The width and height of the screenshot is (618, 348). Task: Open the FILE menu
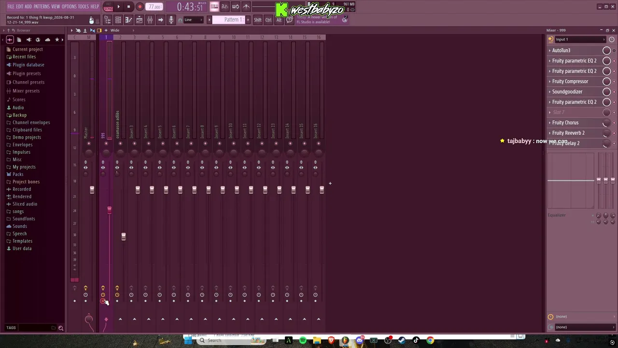[11, 7]
